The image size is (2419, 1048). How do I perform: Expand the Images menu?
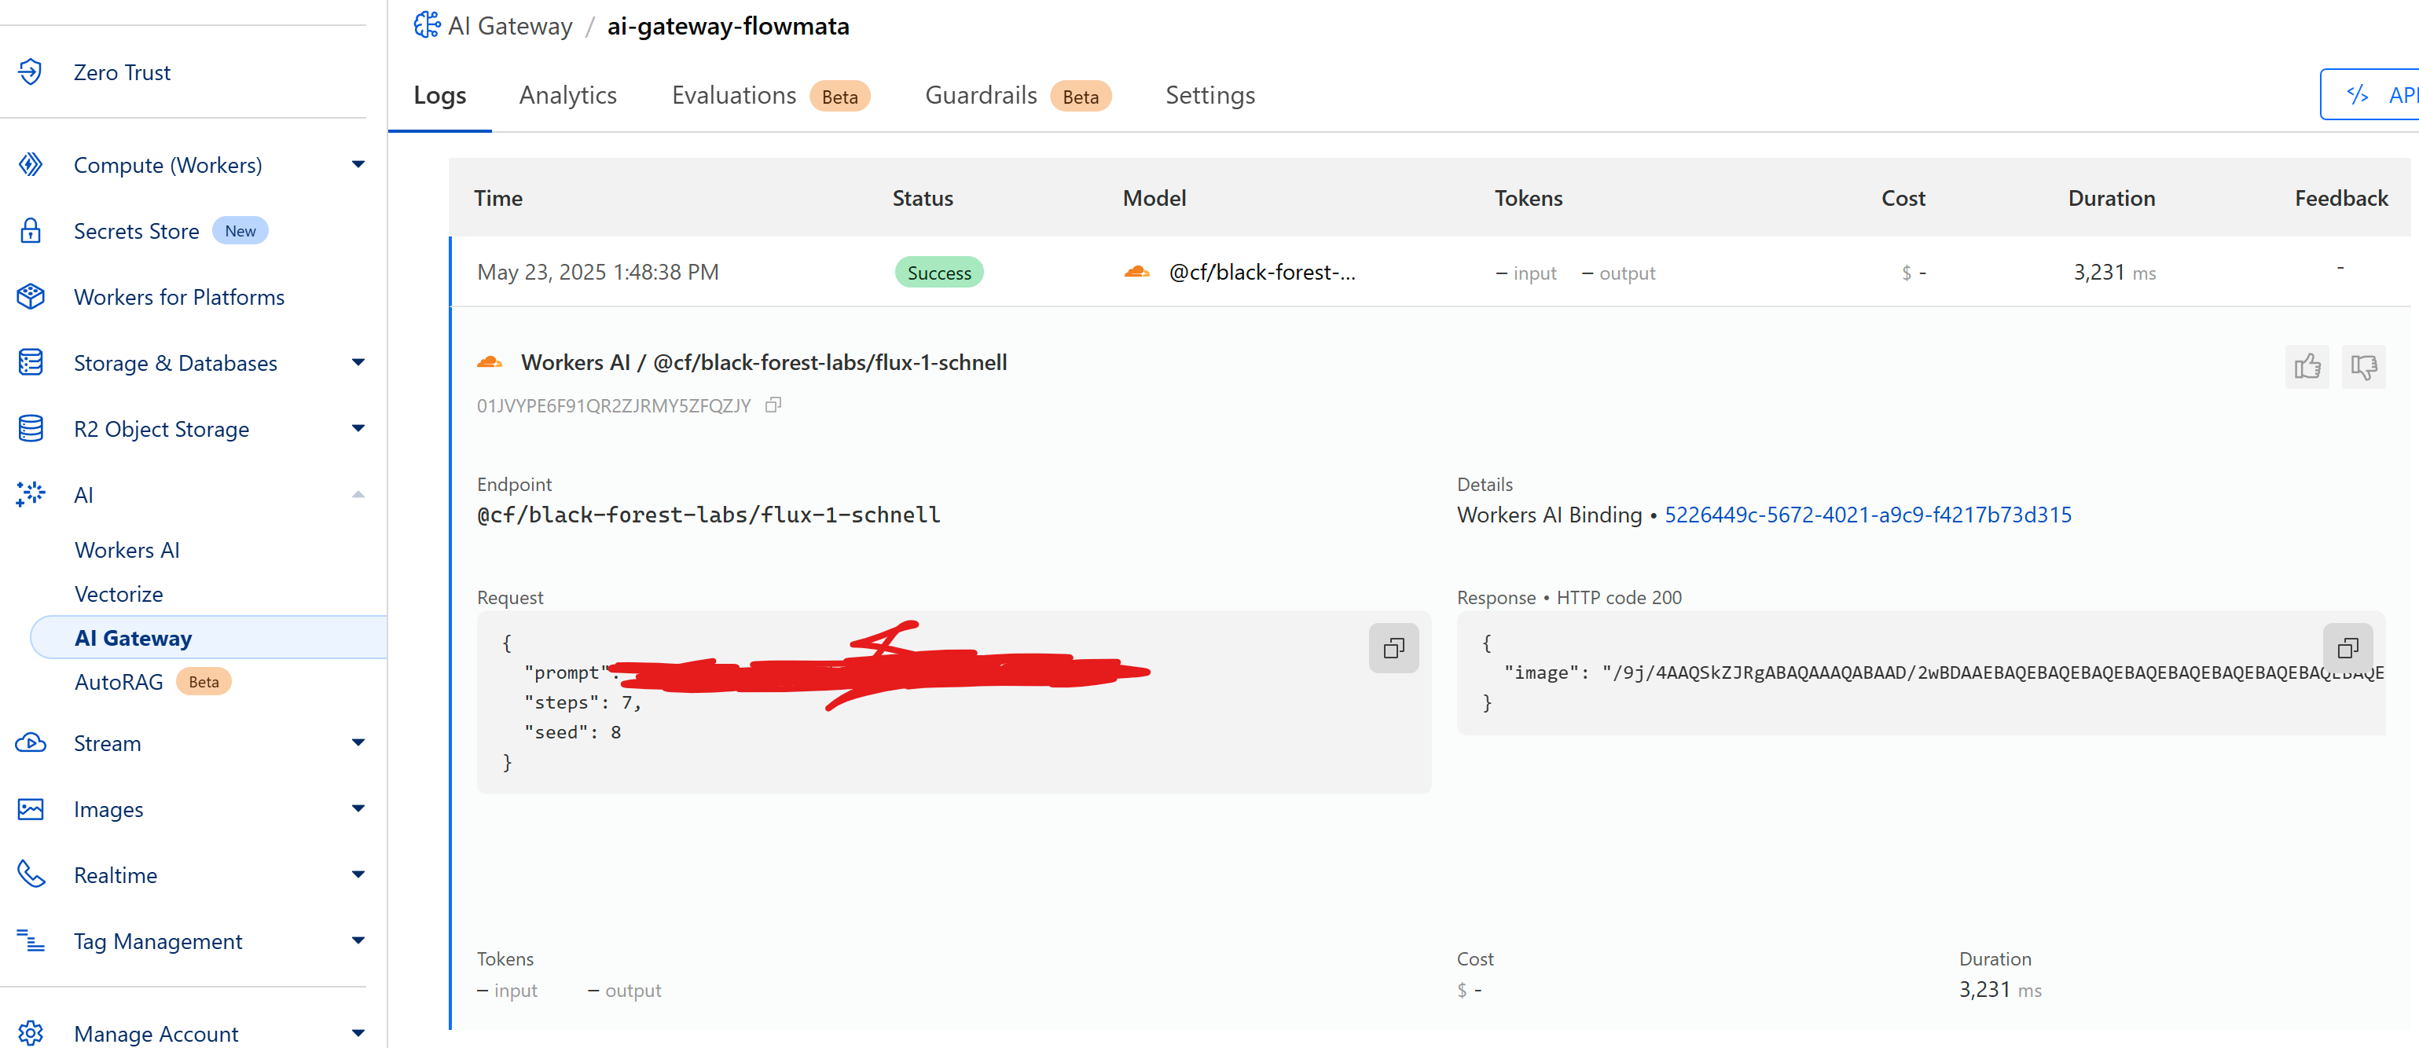point(358,808)
